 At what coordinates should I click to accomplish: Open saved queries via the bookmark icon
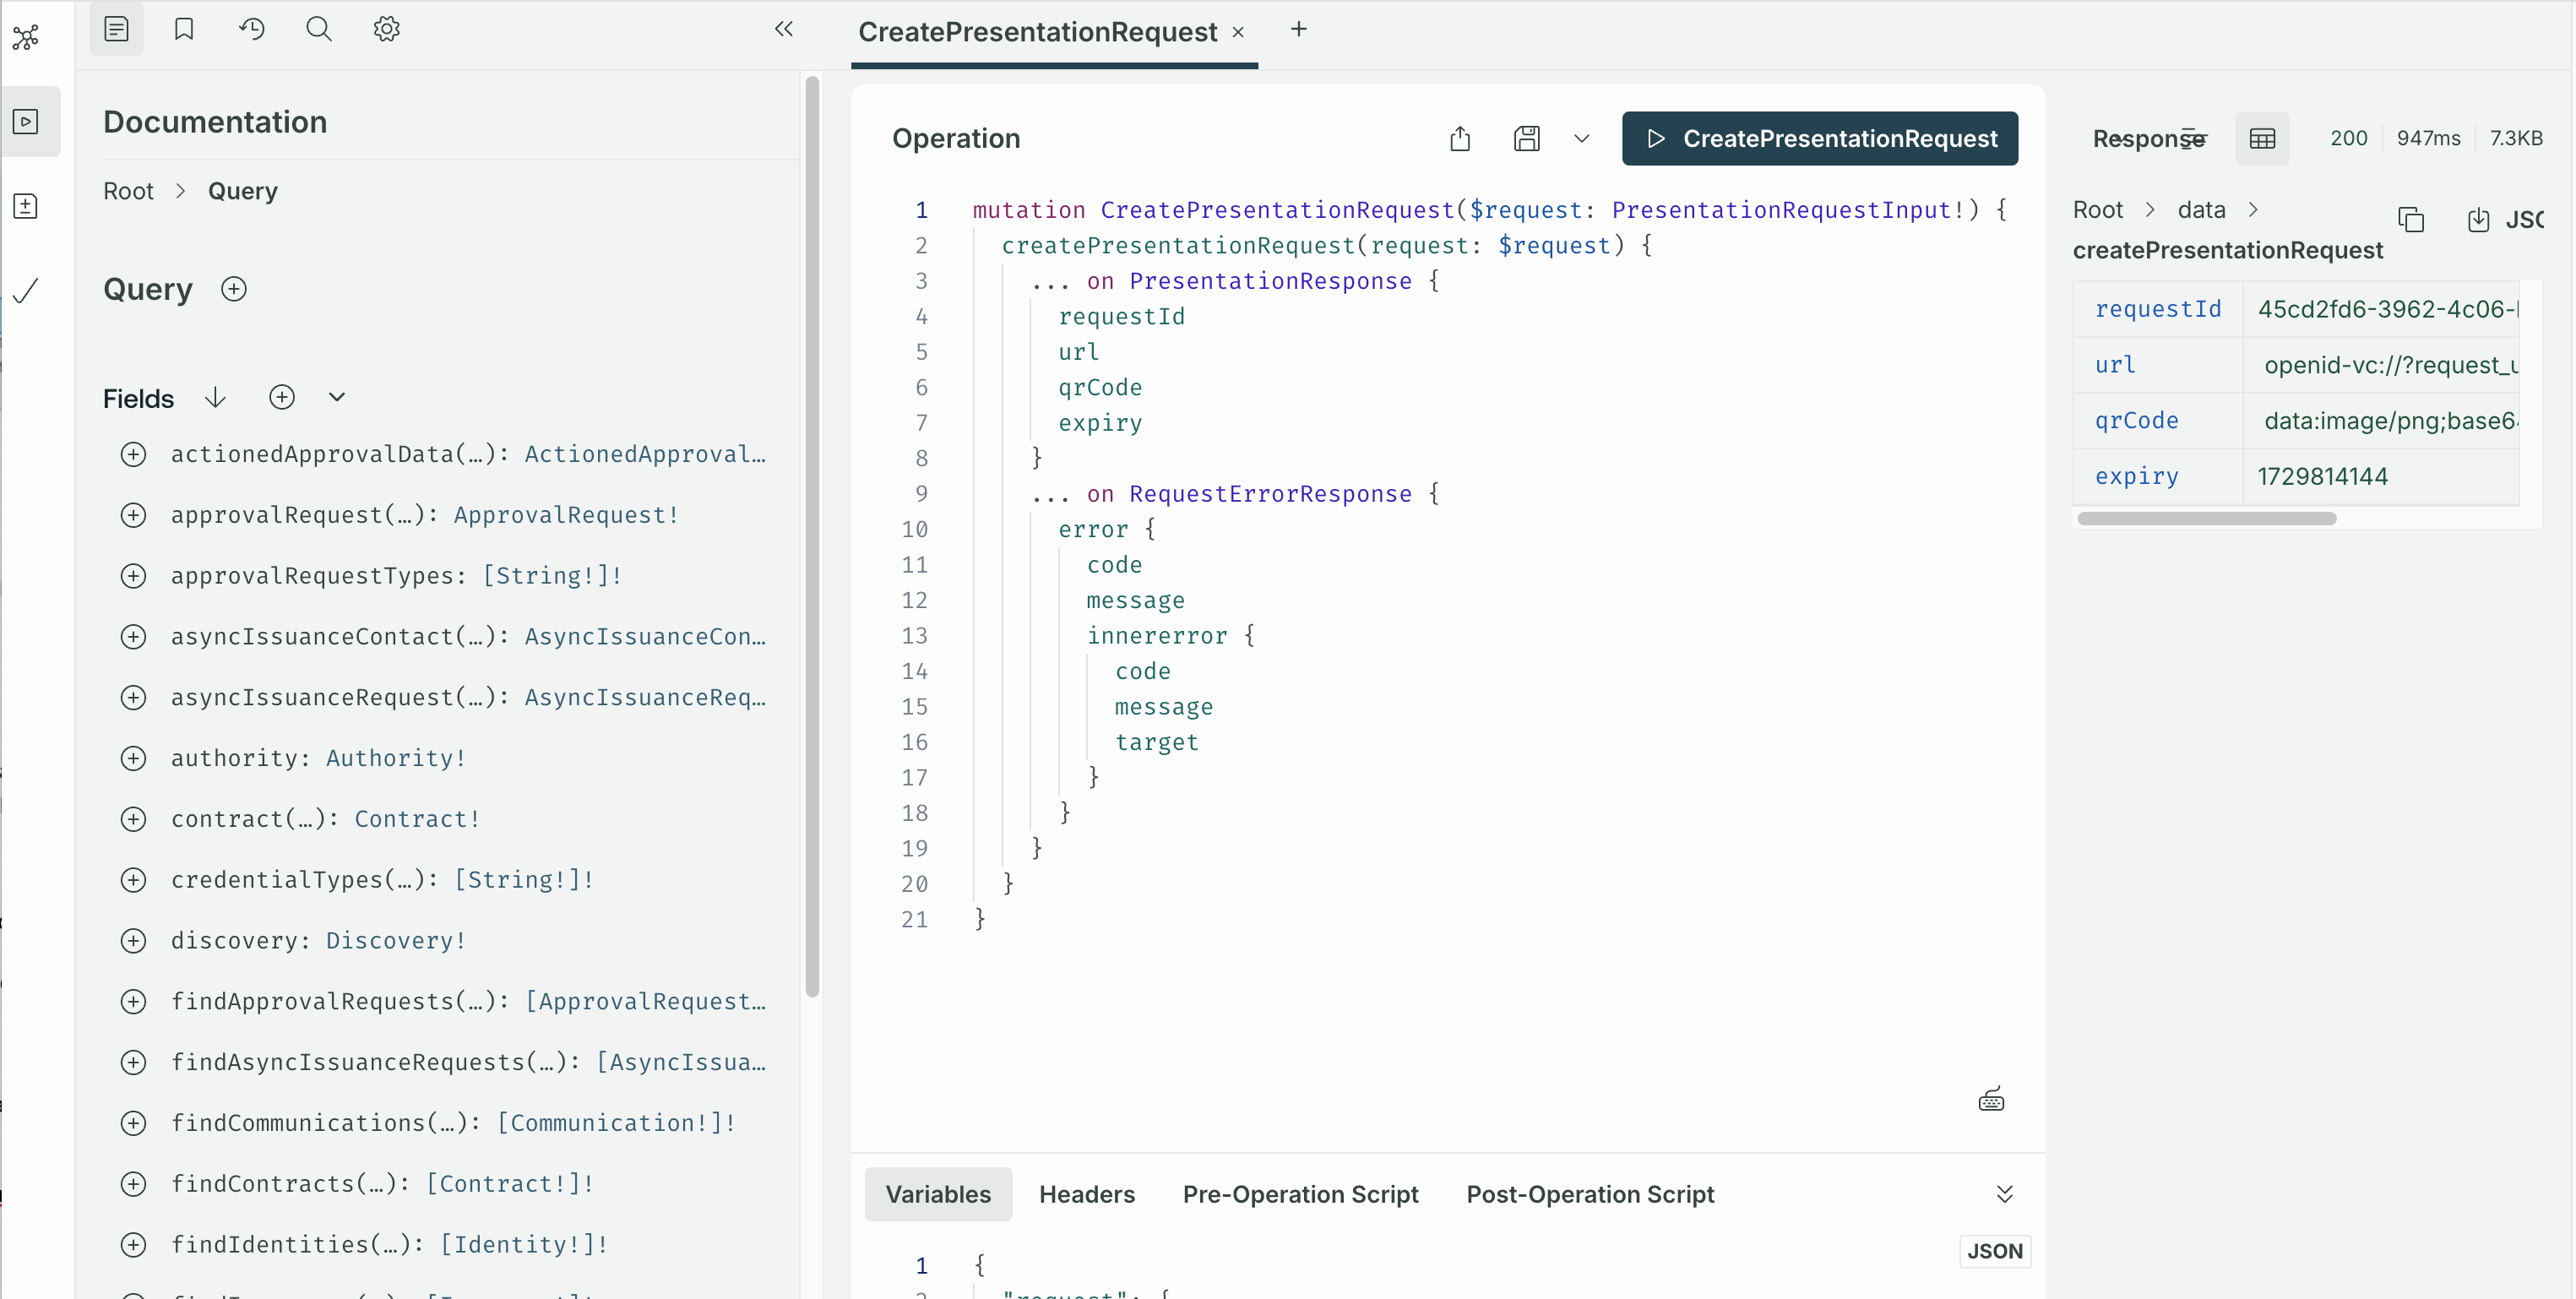[x=184, y=29]
